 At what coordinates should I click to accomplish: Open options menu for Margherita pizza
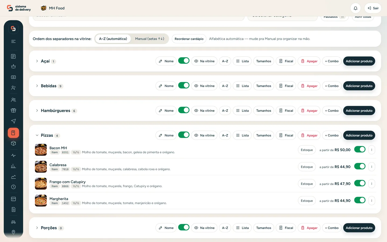(x=372, y=201)
